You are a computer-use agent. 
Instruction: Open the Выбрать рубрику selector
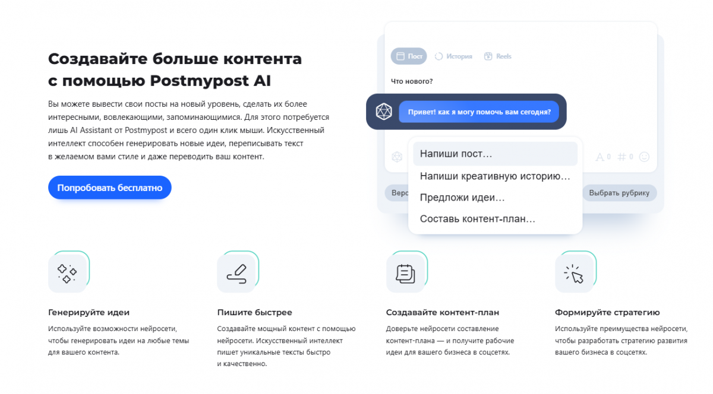(619, 193)
